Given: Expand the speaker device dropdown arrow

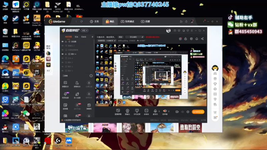Looking at the screenshot, I should point(169,111).
